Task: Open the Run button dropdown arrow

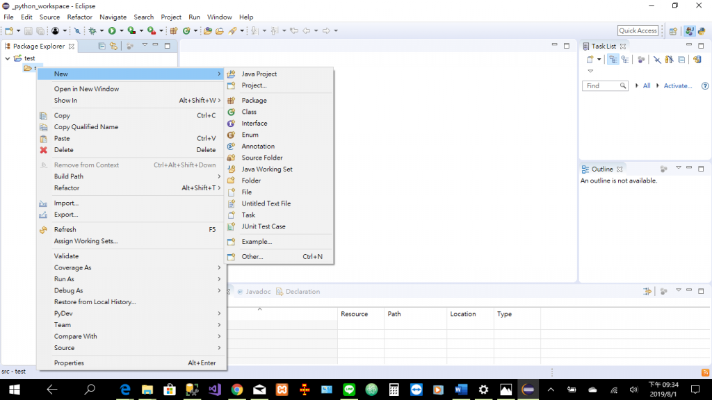Action: pyautogui.click(x=121, y=31)
